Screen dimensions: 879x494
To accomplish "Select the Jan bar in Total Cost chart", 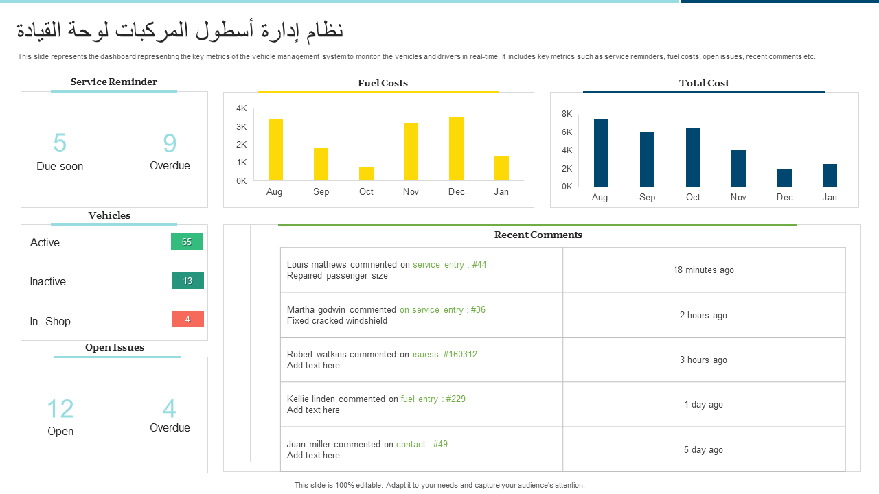I will 830,175.
